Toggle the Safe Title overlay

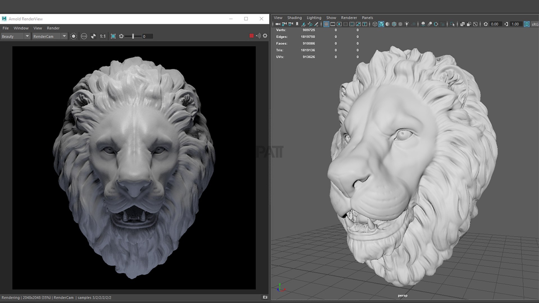(x=365, y=24)
